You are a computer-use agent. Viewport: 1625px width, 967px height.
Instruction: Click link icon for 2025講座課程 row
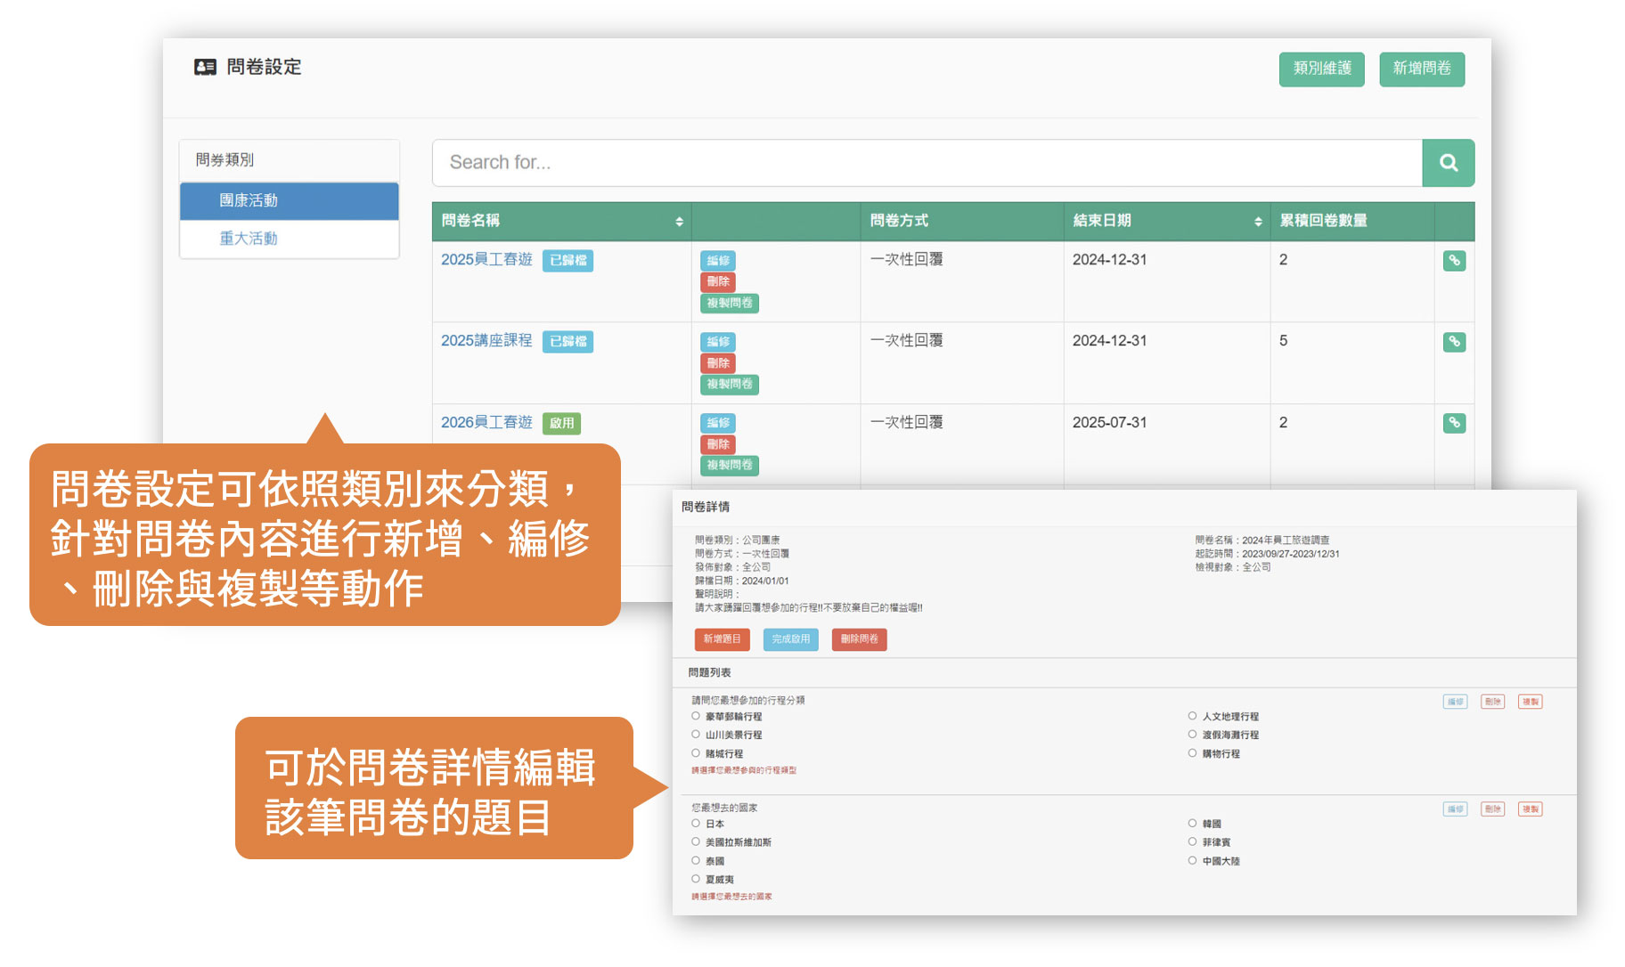click(1454, 342)
